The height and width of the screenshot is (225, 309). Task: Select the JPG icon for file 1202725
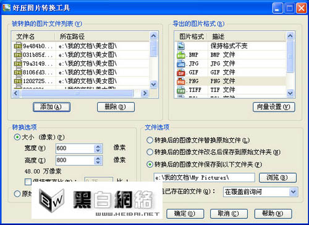(18, 81)
